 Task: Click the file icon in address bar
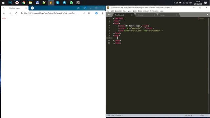(22, 13)
